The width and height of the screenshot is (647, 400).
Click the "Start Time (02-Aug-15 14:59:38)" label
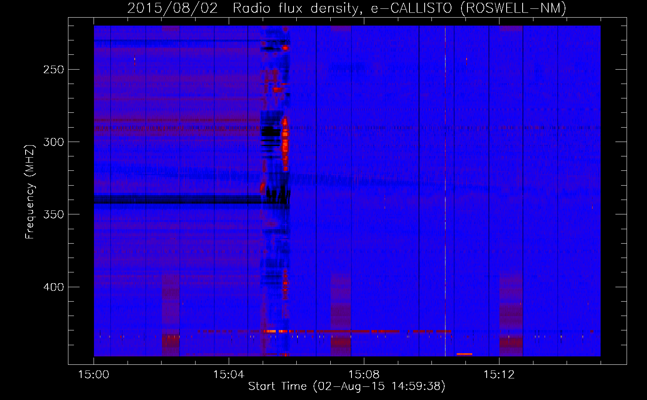(347, 386)
